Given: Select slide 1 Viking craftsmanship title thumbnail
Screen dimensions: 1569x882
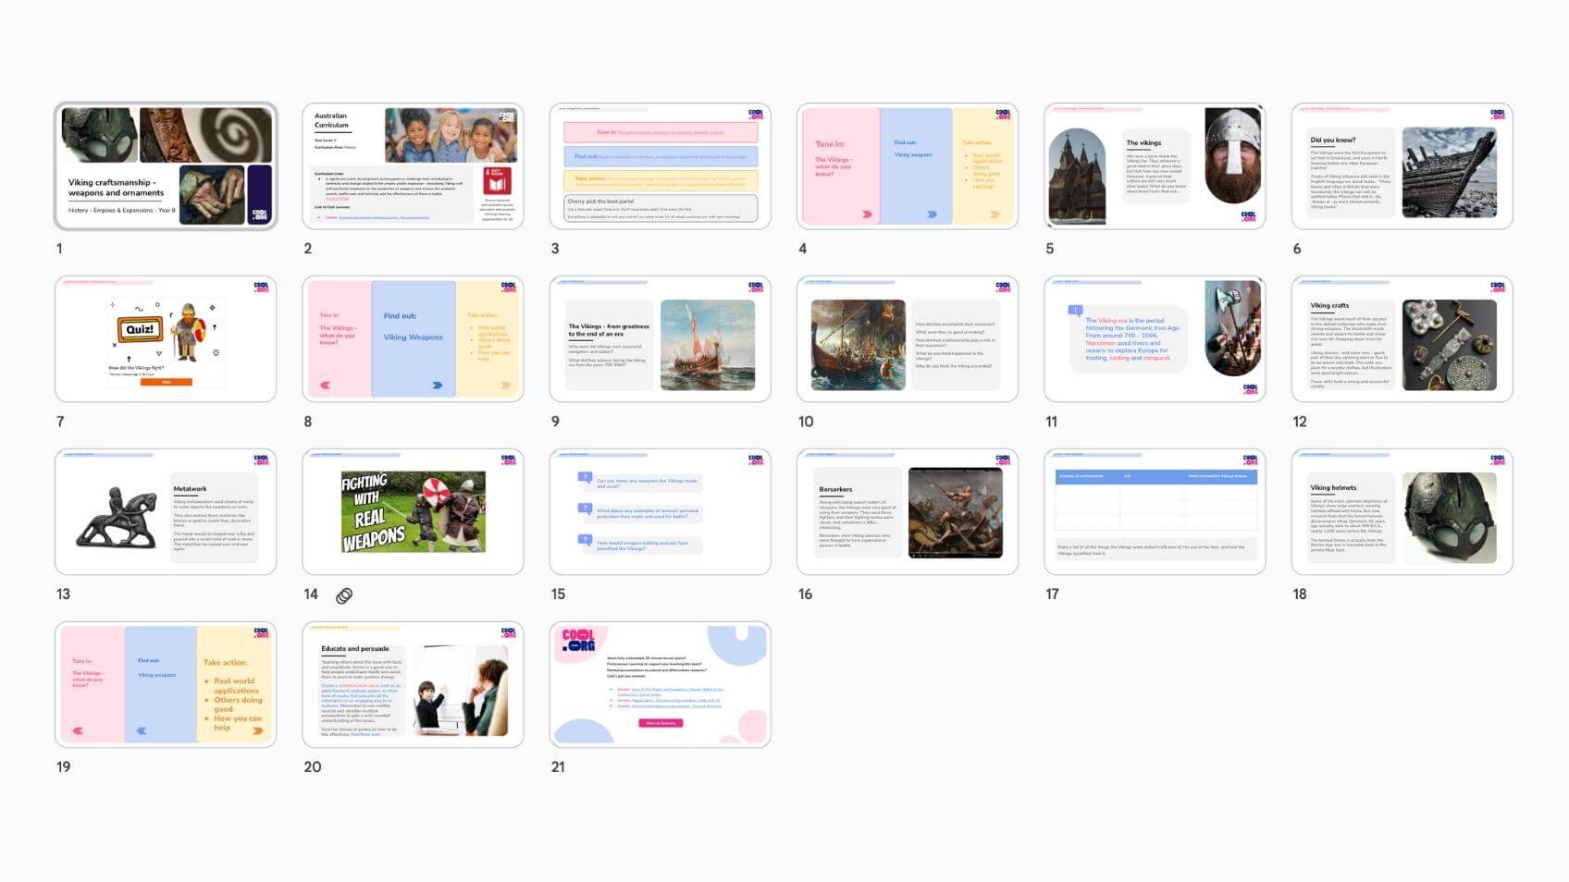Looking at the screenshot, I should tap(166, 166).
